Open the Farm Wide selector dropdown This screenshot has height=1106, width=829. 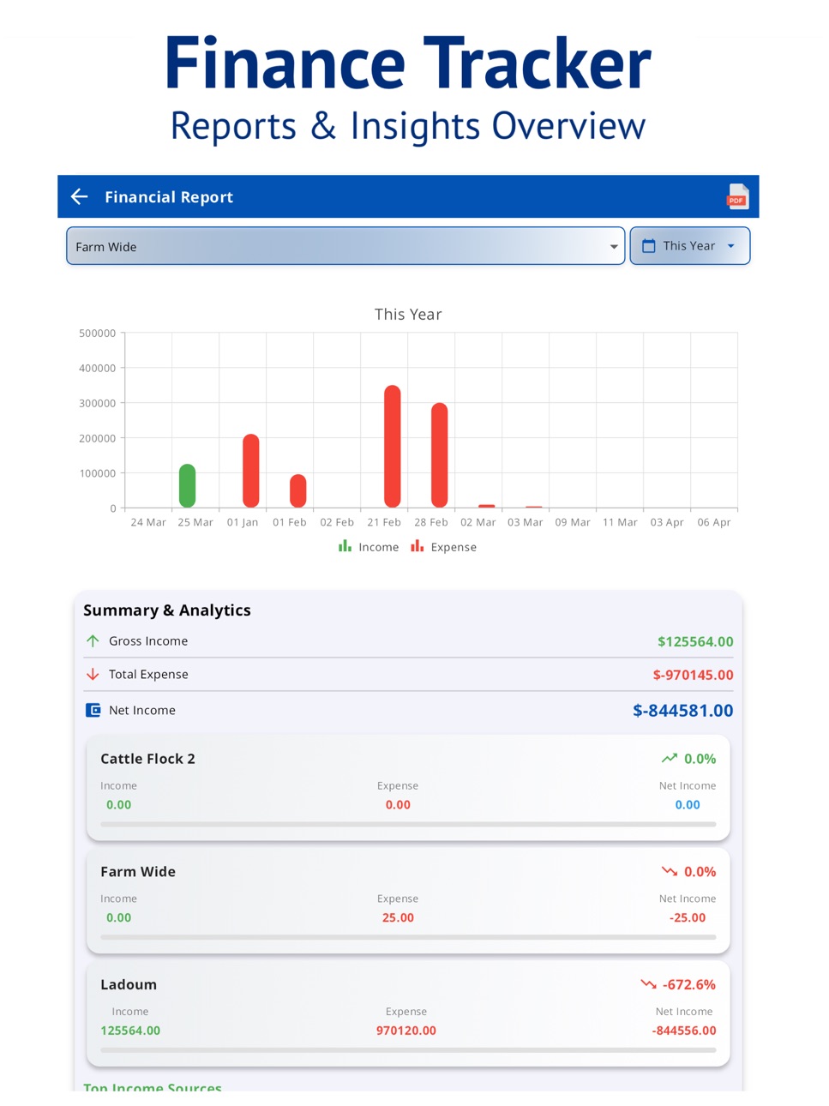pyautogui.click(x=345, y=246)
